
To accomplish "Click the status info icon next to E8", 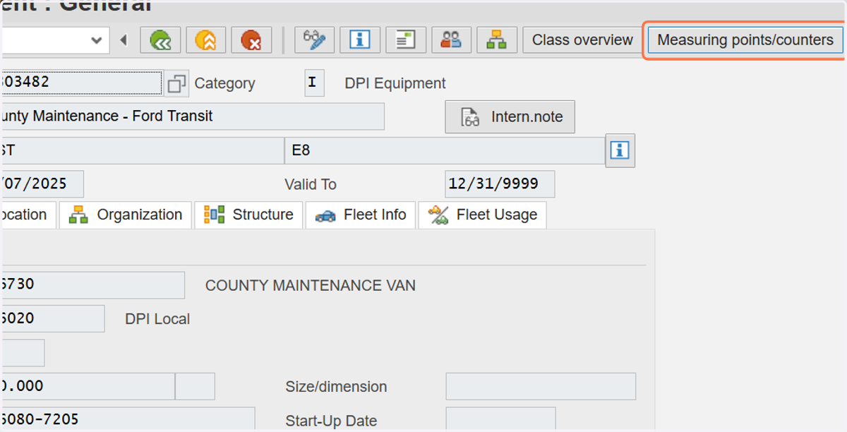I will [x=620, y=150].
